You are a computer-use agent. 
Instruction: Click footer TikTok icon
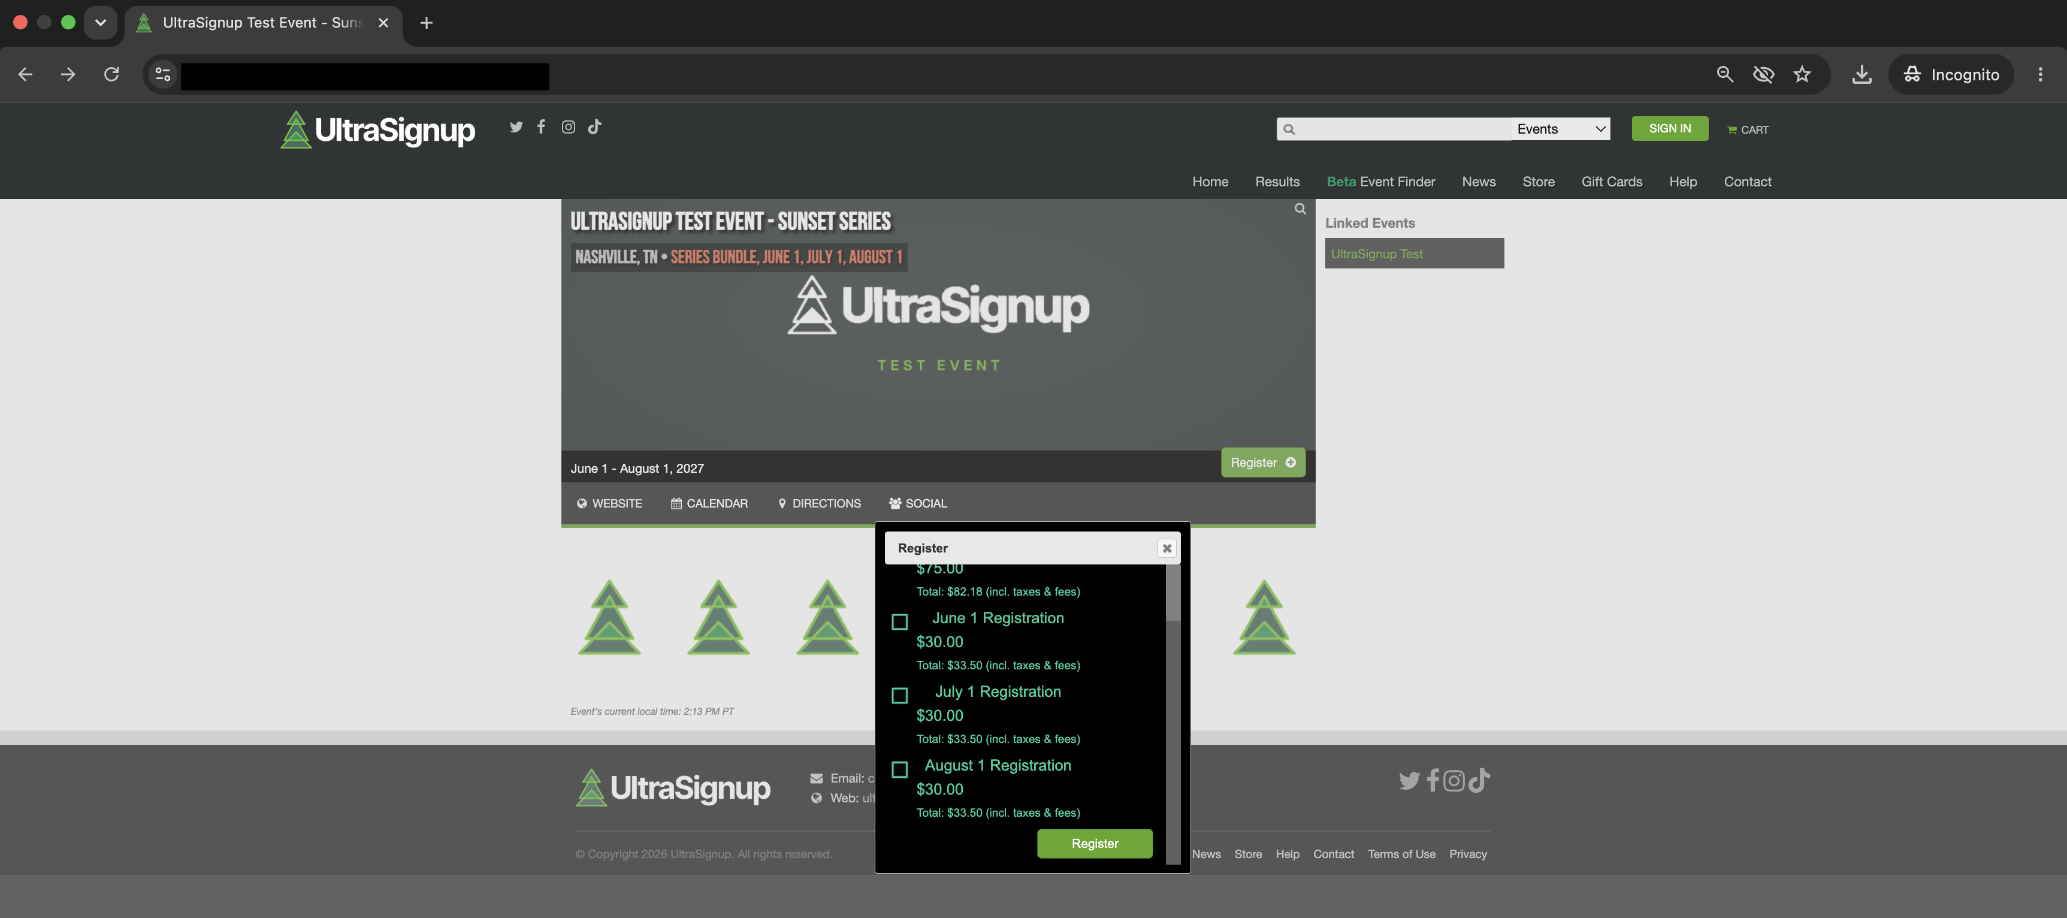(1479, 780)
